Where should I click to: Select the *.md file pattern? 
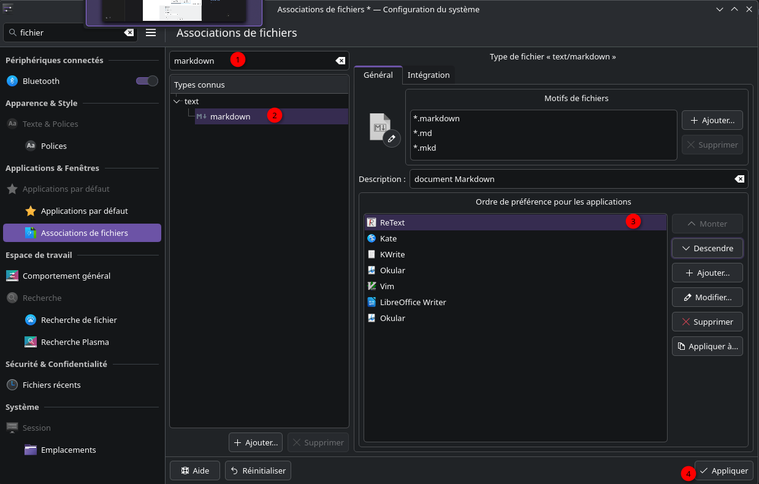pyautogui.click(x=423, y=133)
